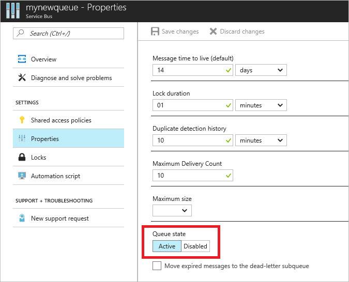Open New support request
This screenshot has height=282, width=349.
68,218
